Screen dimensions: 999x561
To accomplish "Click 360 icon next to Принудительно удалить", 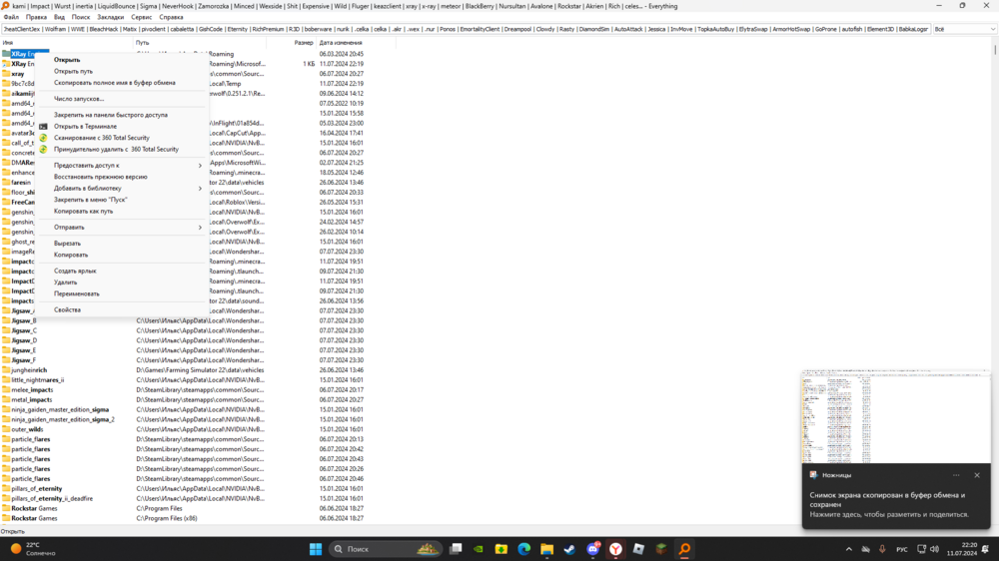I will point(43,149).
